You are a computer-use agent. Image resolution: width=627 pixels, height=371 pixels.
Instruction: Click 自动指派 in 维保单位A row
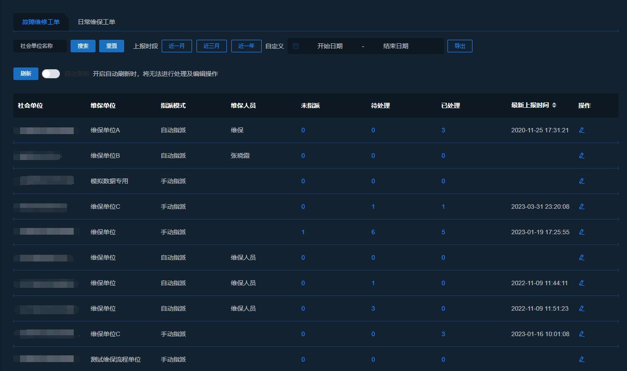[173, 130]
